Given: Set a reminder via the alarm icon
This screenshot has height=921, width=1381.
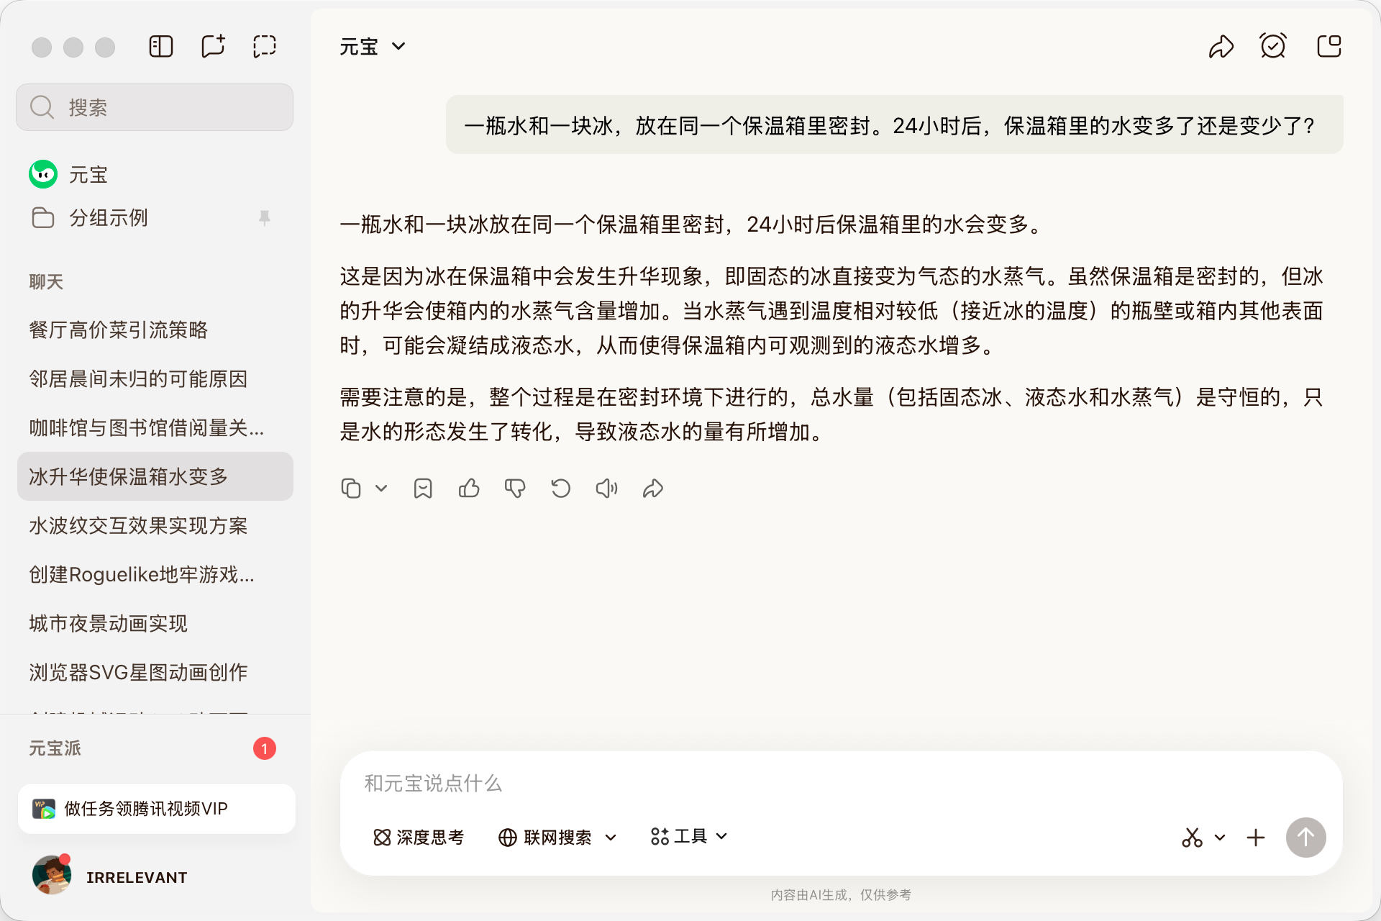Looking at the screenshot, I should coord(1273,45).
